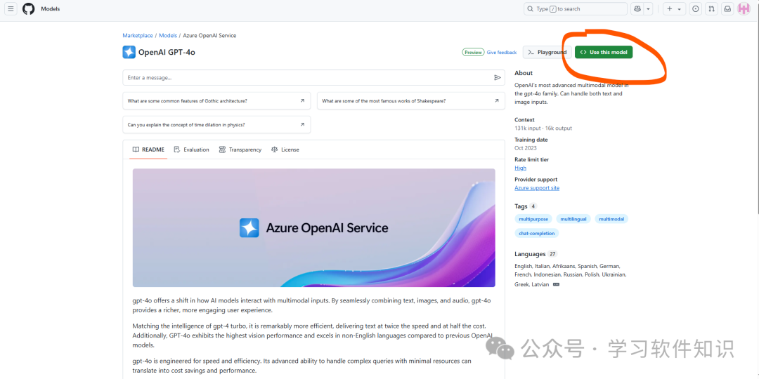Open the hamburger navigation menu
This screenshot has width=759, height=379.
11,8
